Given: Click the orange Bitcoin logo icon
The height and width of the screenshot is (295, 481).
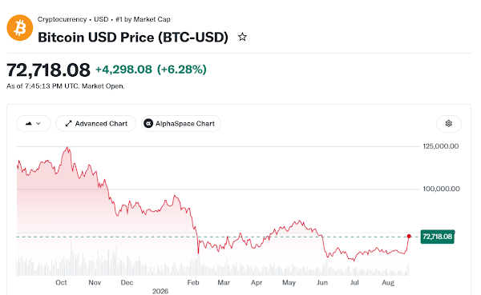Looking at the screenshot, I should pyautogui.click(x=20, y=28).
